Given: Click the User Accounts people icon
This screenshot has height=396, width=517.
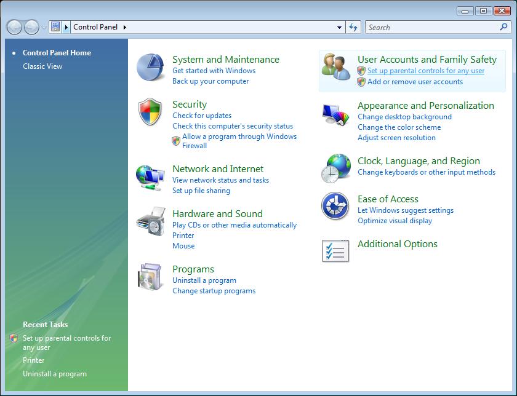Looking at the screenshot, I should 335,67.
